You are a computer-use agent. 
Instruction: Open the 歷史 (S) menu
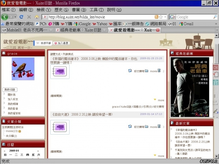click(61, 10)
